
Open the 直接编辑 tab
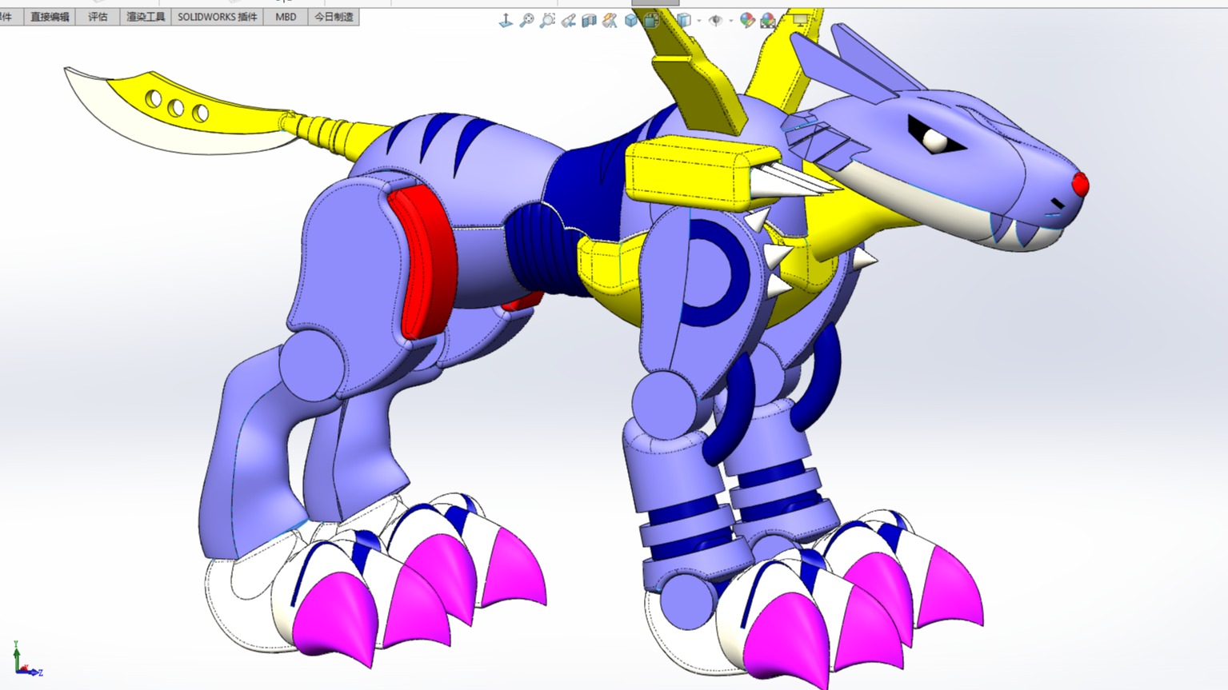coord(50,17)
